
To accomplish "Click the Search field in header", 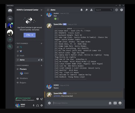I will click(x=104, y=10).
